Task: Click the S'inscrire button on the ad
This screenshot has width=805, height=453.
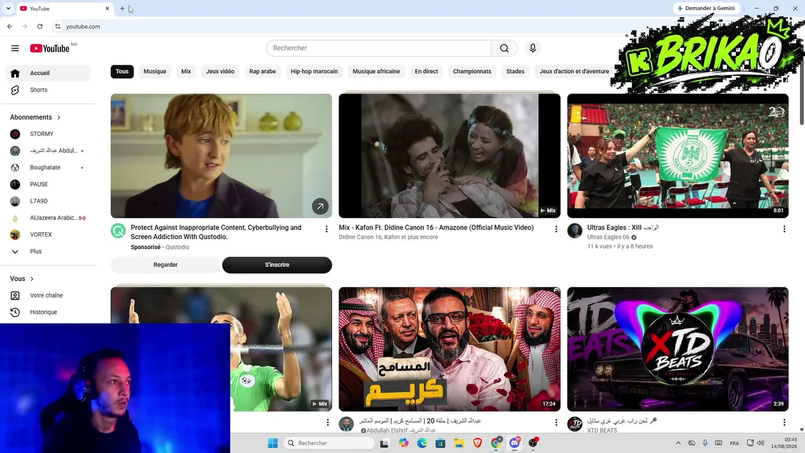Action: pyautogui.click(x=277, y=265)
